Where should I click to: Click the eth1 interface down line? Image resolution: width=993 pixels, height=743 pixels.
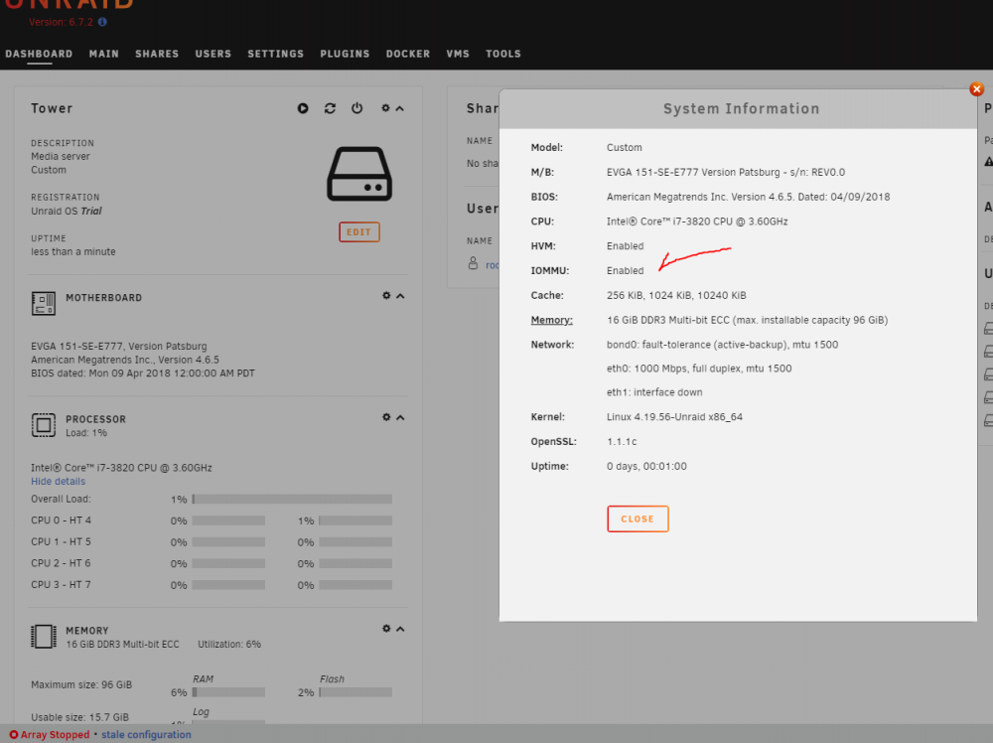pos(654,392)
